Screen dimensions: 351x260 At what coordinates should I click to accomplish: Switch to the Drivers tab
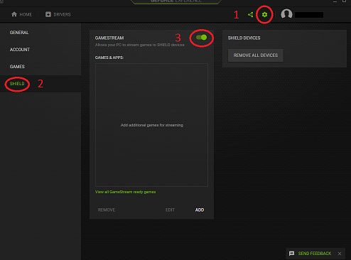[58, 14]
